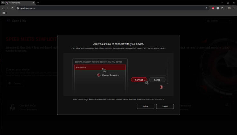Open a new browser tab
Viewport: 237px width, 135px height.
pos(38,3)
